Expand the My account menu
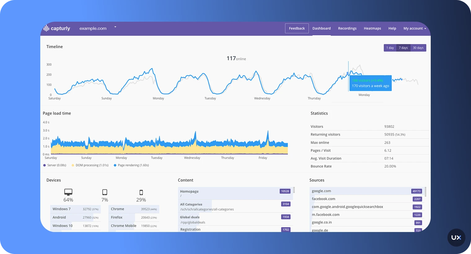471x254 pixels. [415, 28]
